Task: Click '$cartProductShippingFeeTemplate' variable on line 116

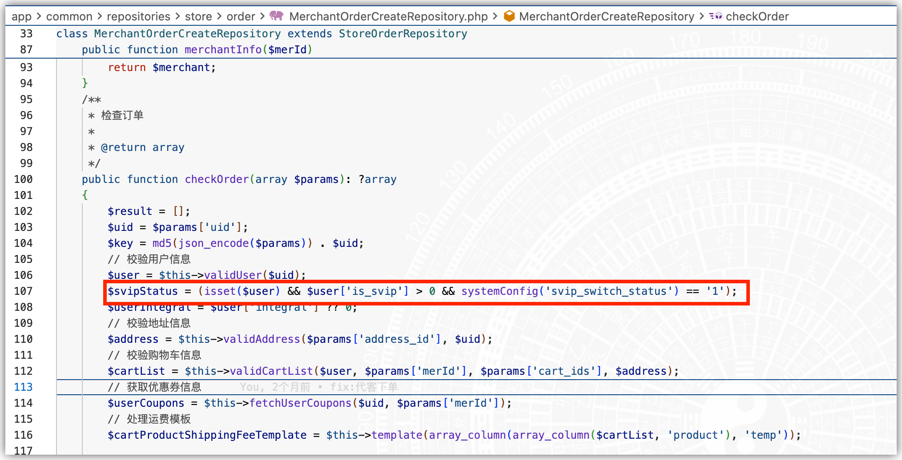Action: [x=207, y=435]
